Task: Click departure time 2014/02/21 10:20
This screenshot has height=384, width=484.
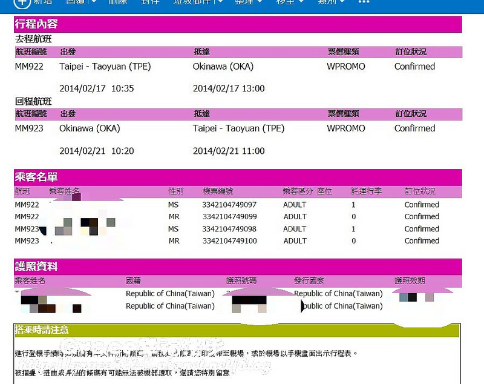Action: pos(97,151)
